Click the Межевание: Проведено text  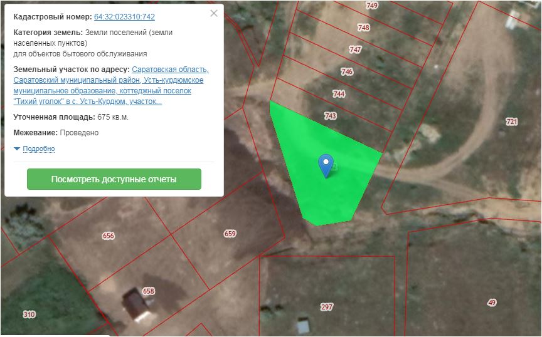56,133
